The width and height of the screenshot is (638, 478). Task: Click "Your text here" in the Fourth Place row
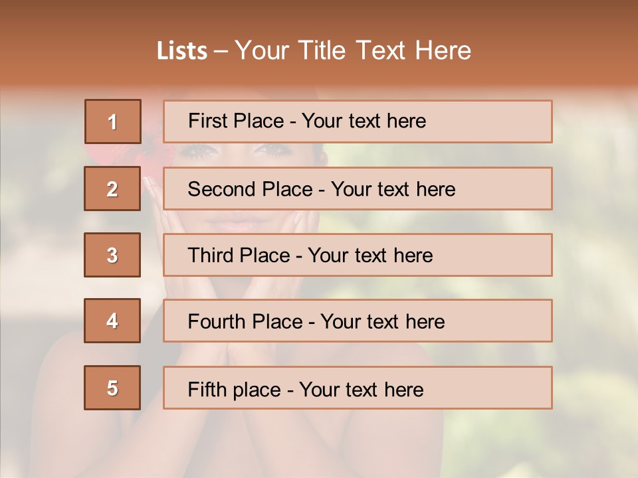point(383,322)
